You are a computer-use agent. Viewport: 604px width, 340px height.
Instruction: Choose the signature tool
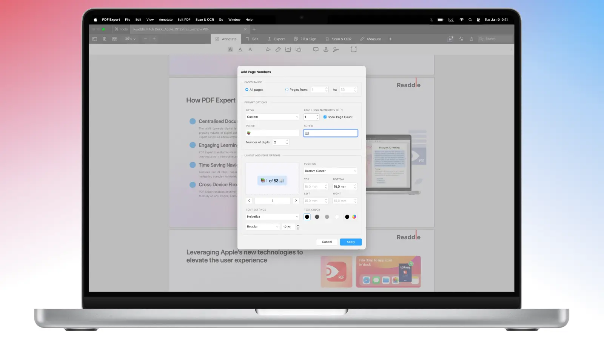coord(336,49)
